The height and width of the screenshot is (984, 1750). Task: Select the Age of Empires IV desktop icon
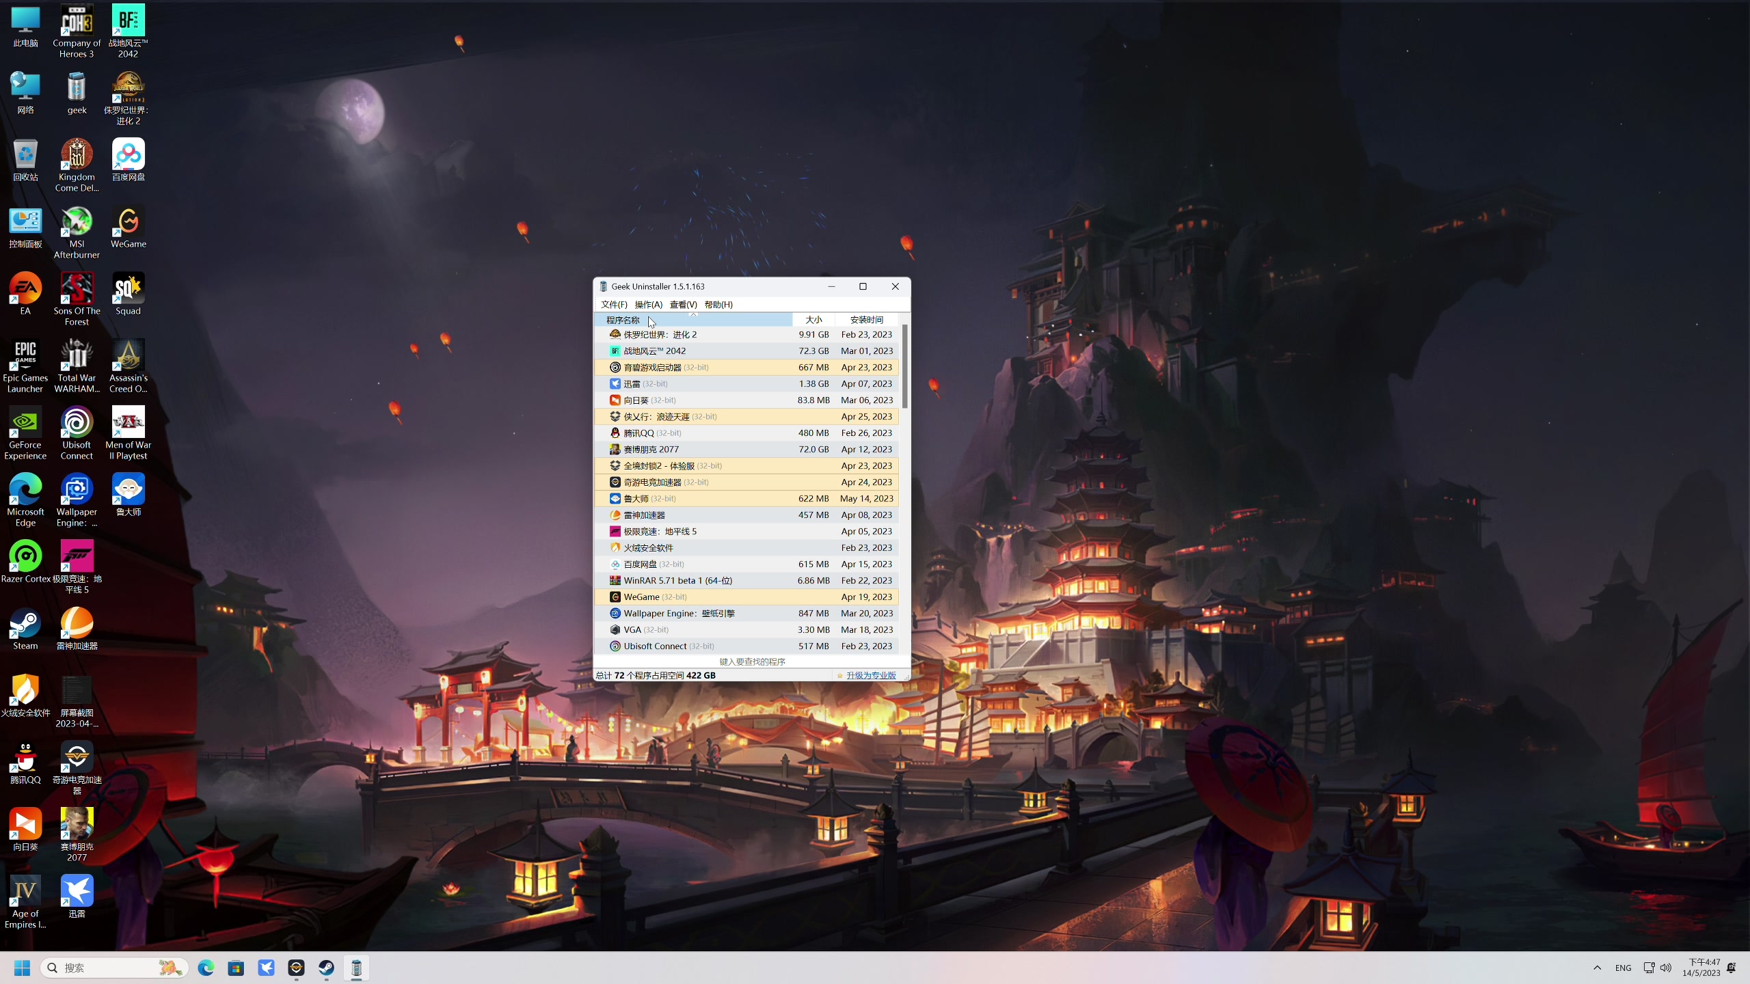pyautogui.click(x=25, y=902)
